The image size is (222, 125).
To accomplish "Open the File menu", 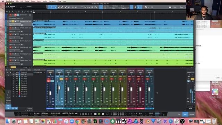I will (x=17, y=1).
